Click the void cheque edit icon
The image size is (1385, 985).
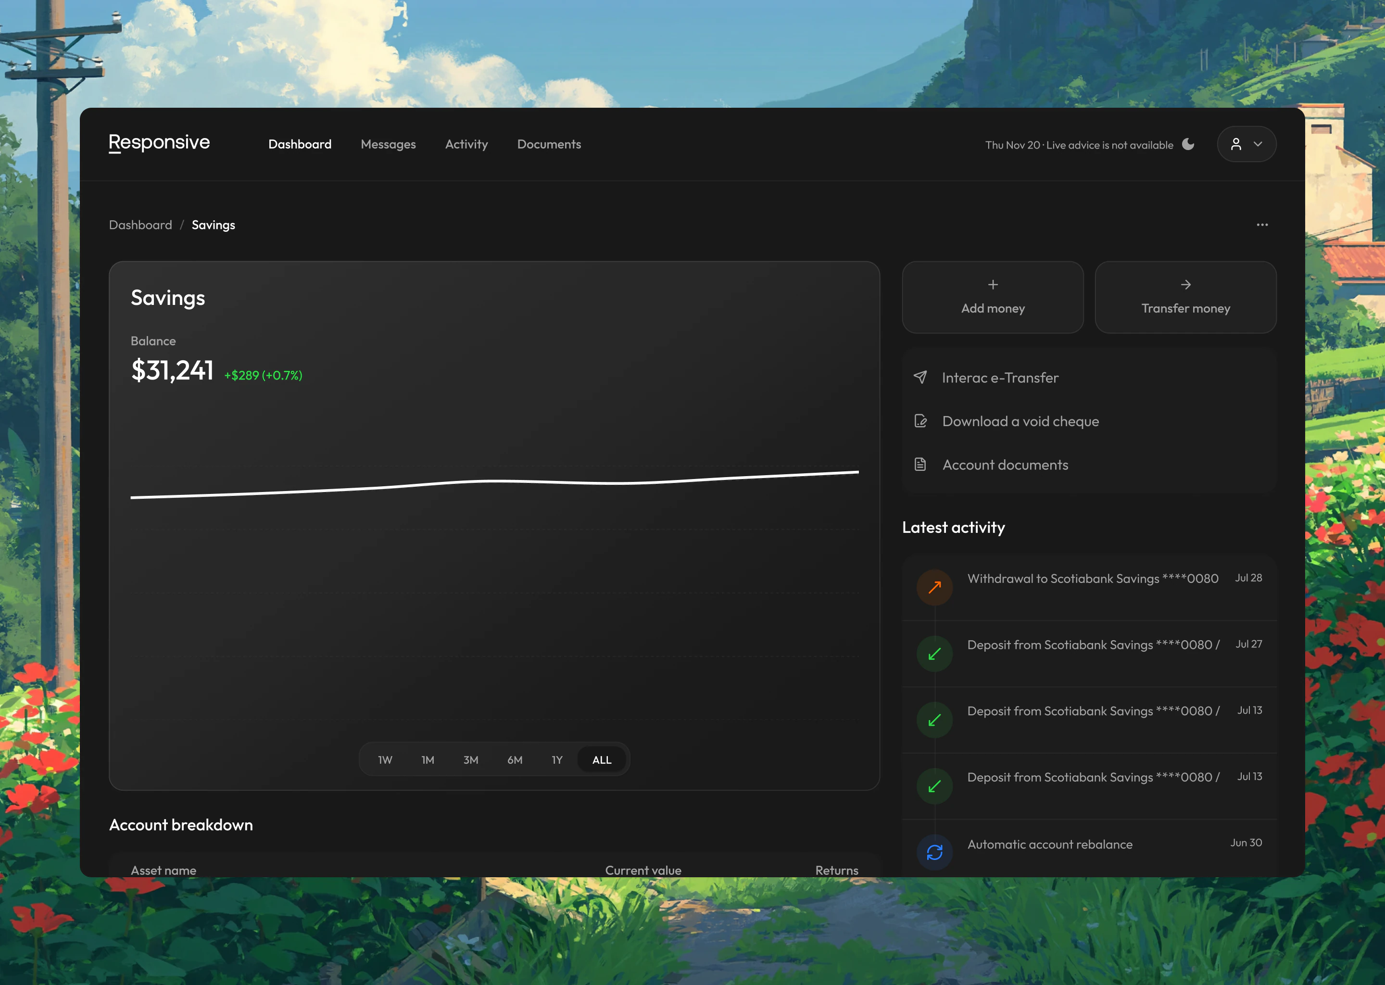[920, 421]
